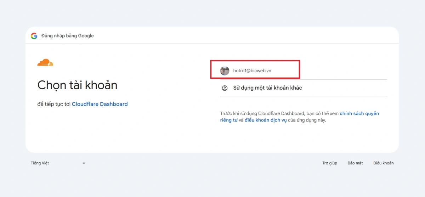Open the Bảo mật footer link
The height and width of the screenshot is (197, 425).
[355, 163]
